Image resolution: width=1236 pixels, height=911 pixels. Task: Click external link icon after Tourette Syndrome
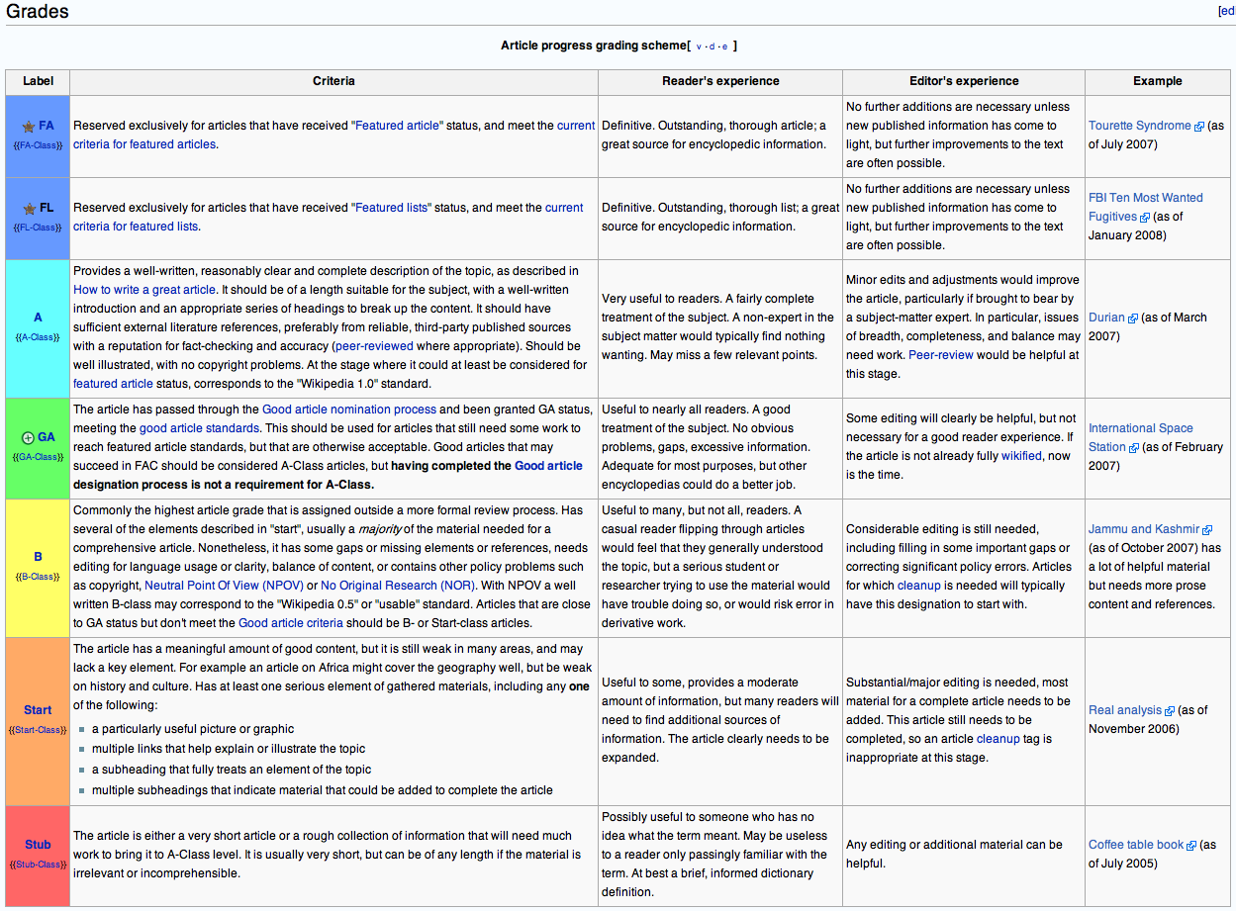(x=1199, y=127)
